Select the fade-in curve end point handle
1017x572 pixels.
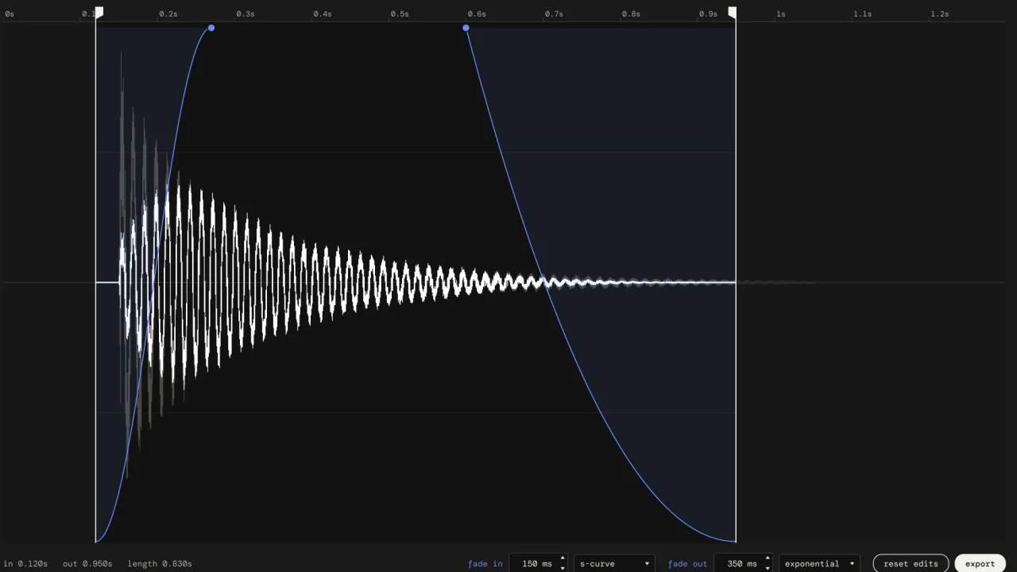tap(211, 28)
